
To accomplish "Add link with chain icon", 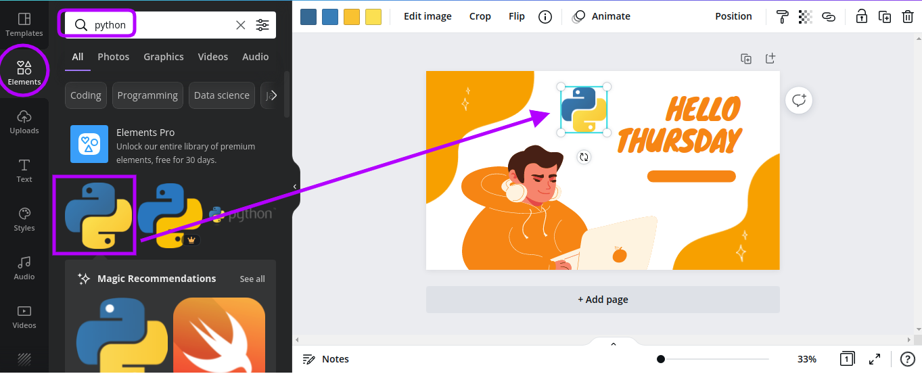I will coord(829,17).
